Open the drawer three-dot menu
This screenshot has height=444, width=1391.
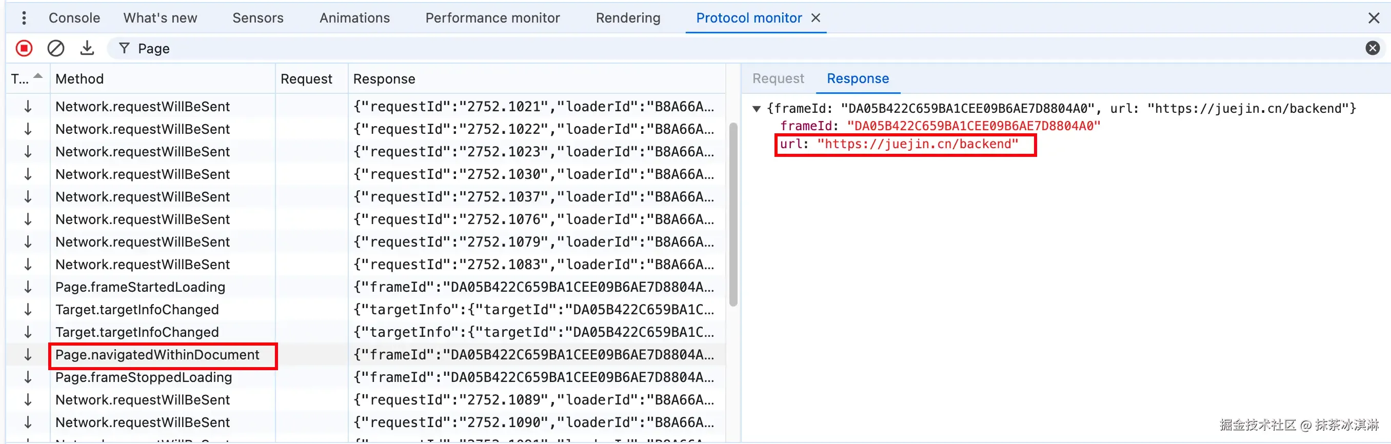[24, 18]
